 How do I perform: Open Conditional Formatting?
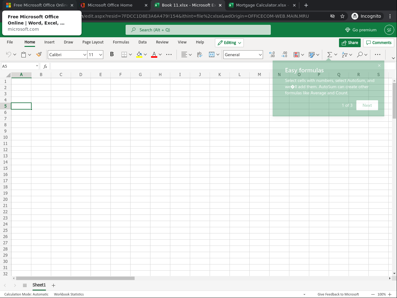click(297, 55)
